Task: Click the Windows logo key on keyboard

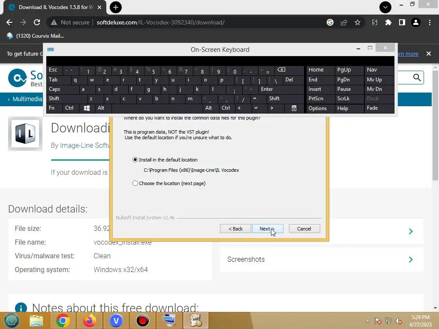Action: [x=87, y=108]
